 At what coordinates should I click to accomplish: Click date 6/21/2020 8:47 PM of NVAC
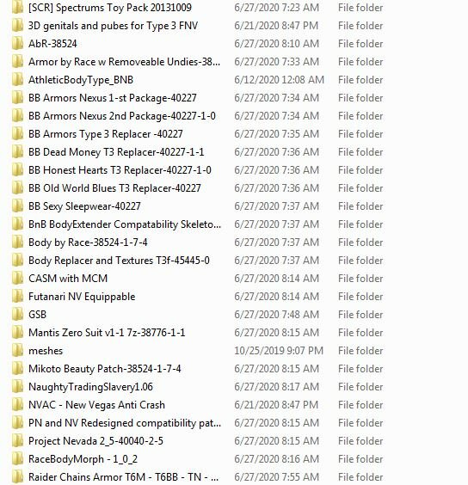(x=276, y=404)
